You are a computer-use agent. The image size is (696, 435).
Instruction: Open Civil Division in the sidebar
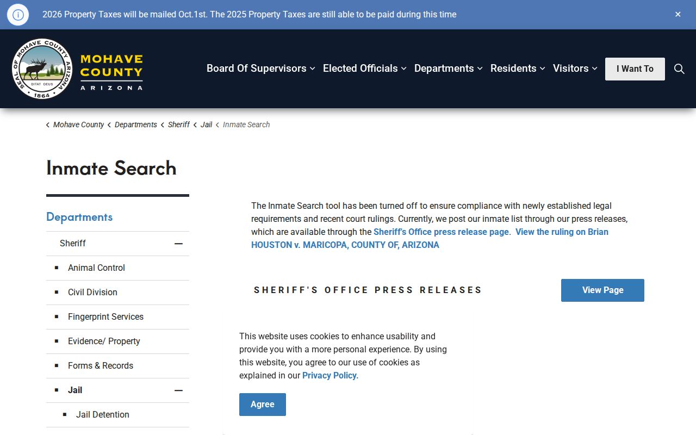coord(92,292)
